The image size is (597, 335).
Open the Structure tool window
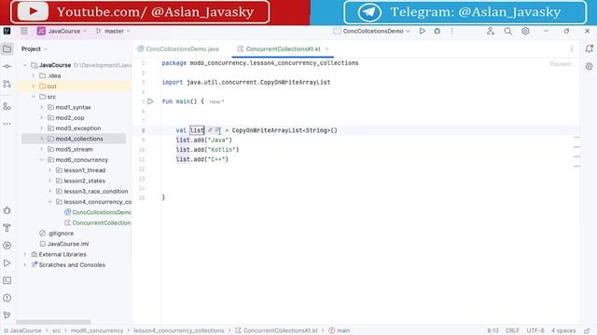point(7,106)
